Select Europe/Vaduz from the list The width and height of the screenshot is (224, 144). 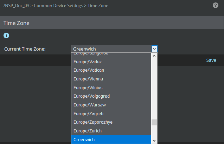[111, 62]
